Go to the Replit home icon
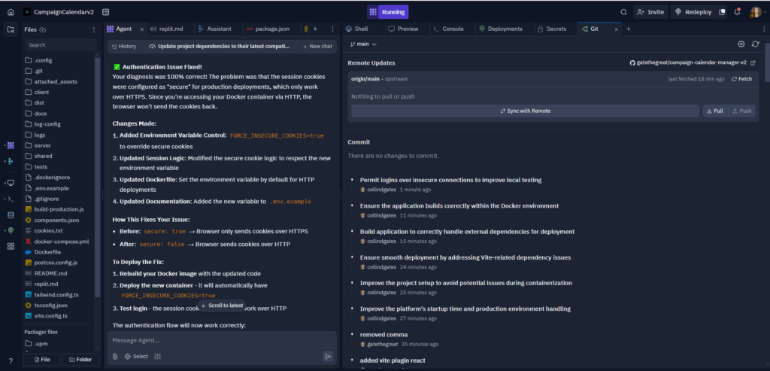Screen dimensions: 770x371 click(x=11, y=12)
